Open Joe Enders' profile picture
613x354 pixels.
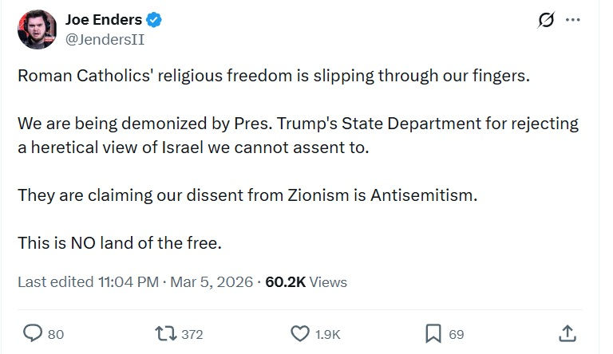click(x=37, y=29)
